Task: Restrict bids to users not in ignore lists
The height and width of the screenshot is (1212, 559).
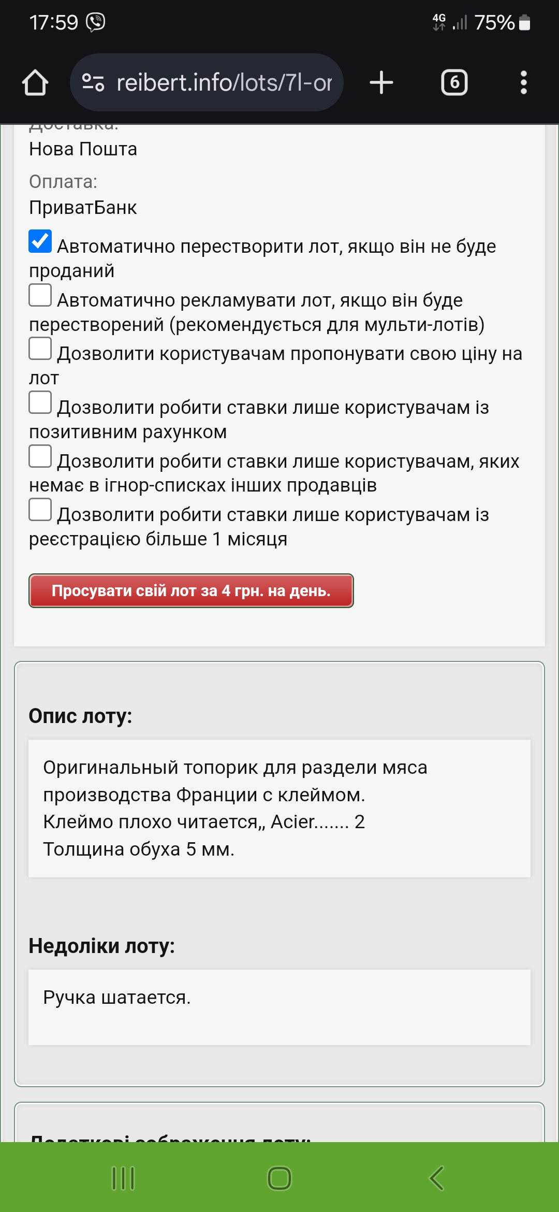Action: [40, 456]
